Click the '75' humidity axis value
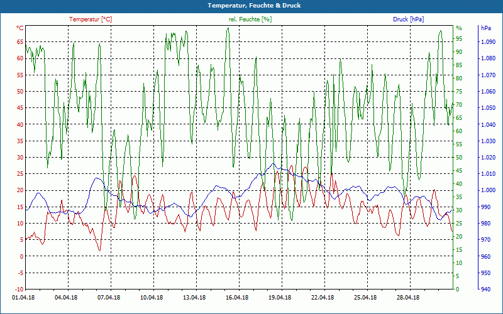503x314 pixels. click(459, 91)
